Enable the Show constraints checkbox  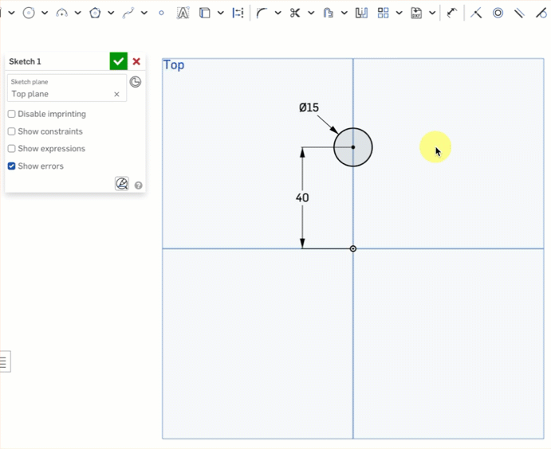[12, 131]
